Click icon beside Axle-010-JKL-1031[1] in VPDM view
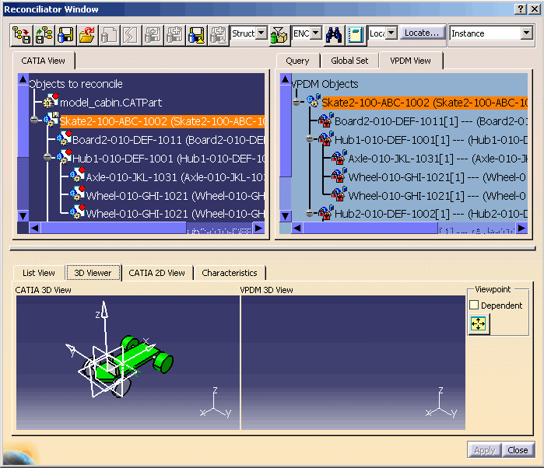544x468 pixels. point(339,157)
